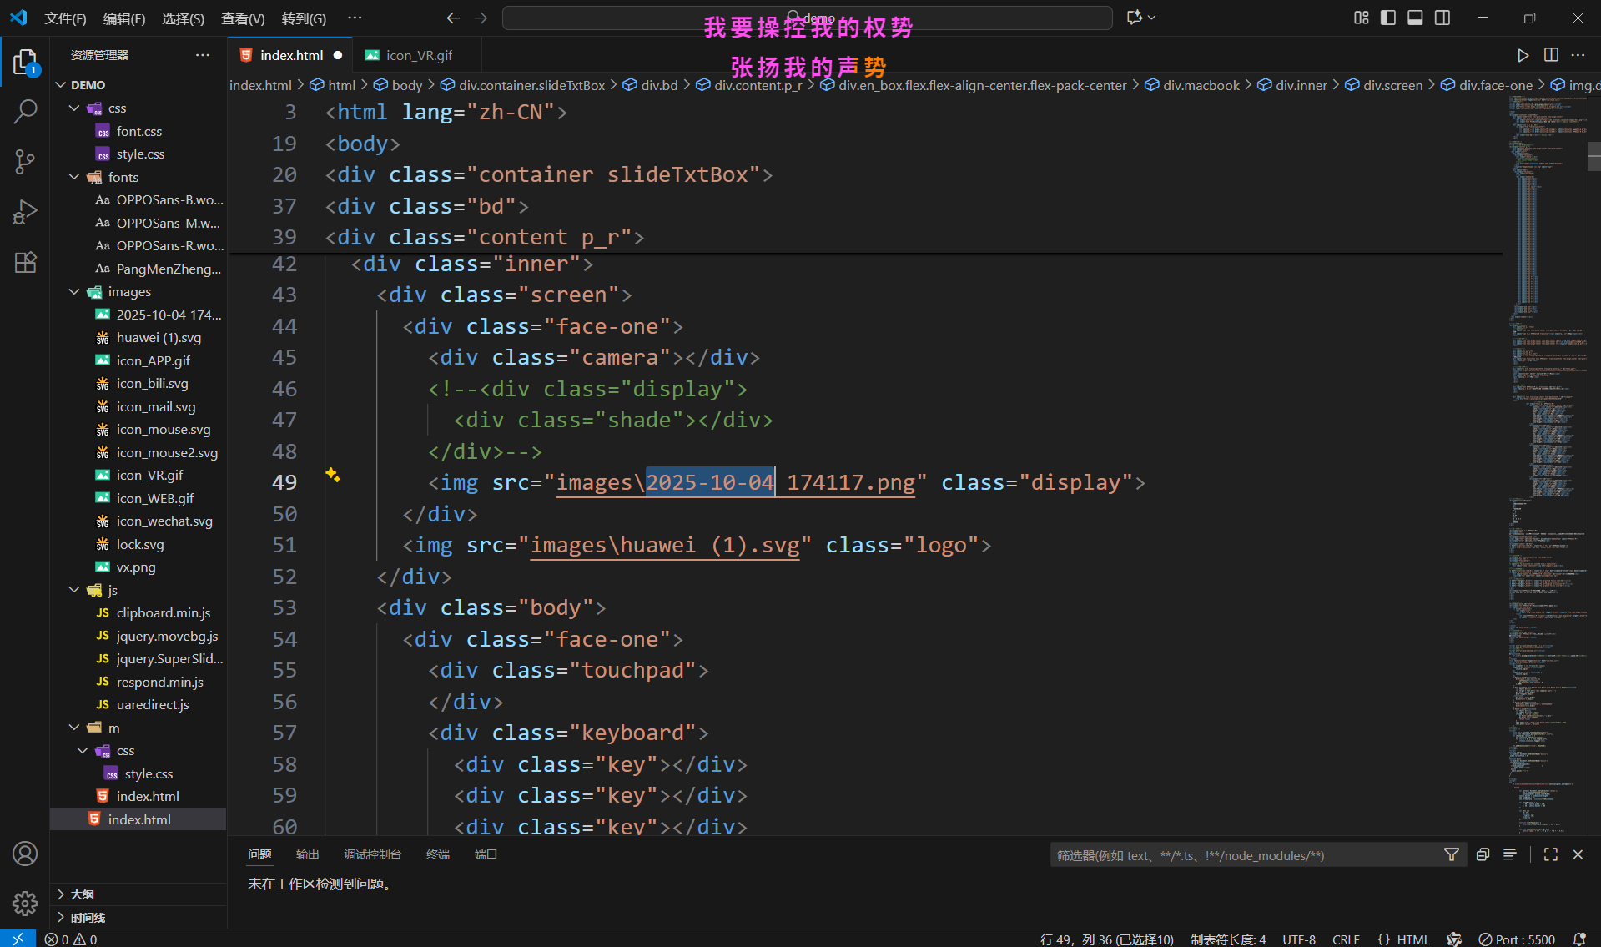Open the 文件(F) menu
Viewport: 1601px width, 947px height.
click(x=65, y=18)
